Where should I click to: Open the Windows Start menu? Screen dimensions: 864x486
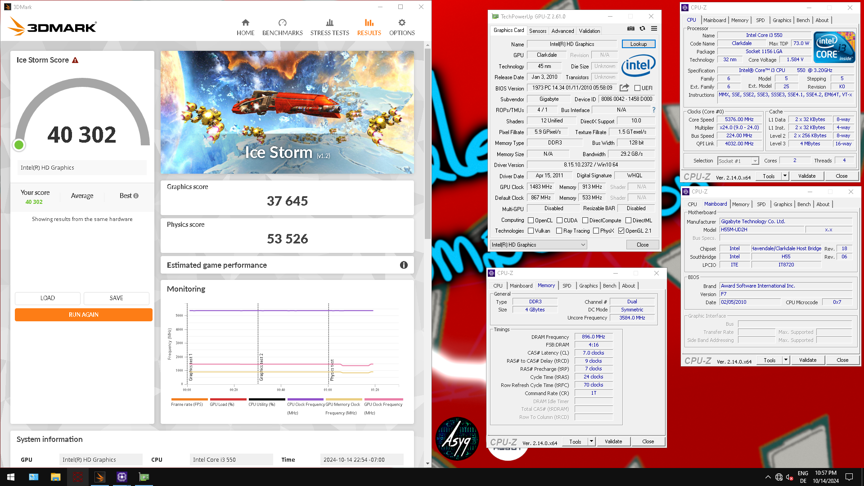tap(11, 477)
